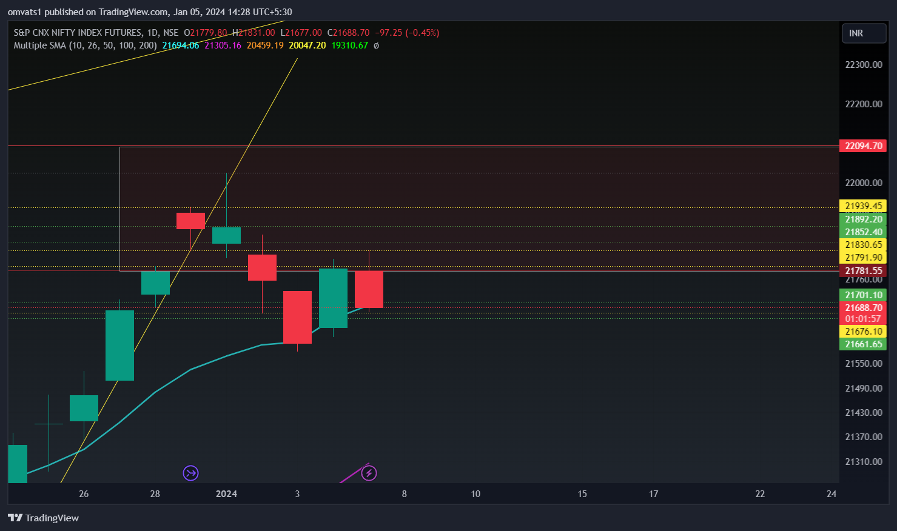Open the INR currency selector
Screen dimensions: 897x531
pyautogui.click(x=864, y=33)
